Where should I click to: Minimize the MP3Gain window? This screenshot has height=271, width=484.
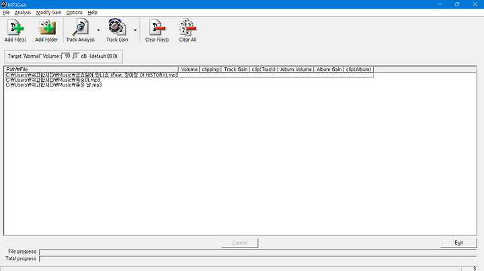pos(440,4)
